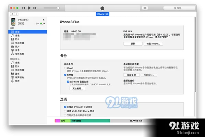Toggle 仅同步选中的歌曲和视频 checkbox

[65, 115]
